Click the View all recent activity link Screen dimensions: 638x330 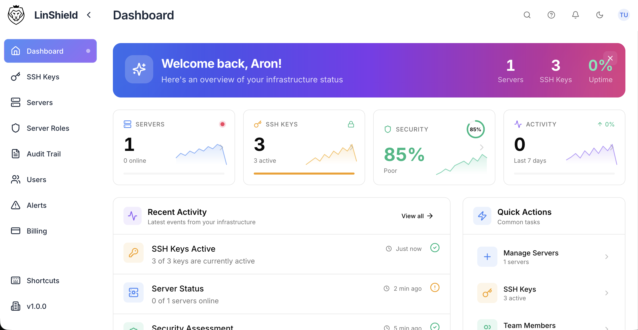click(417, 216)
